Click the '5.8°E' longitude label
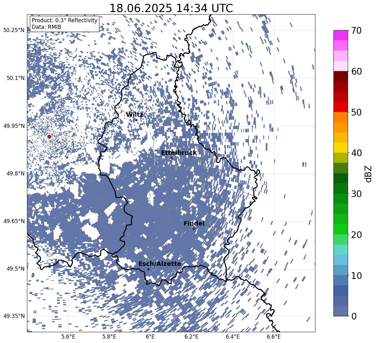Viewport: 376px width, 343px height. coord(109,337)
